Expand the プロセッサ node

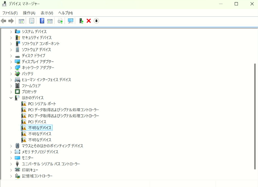tap(11, 92)
